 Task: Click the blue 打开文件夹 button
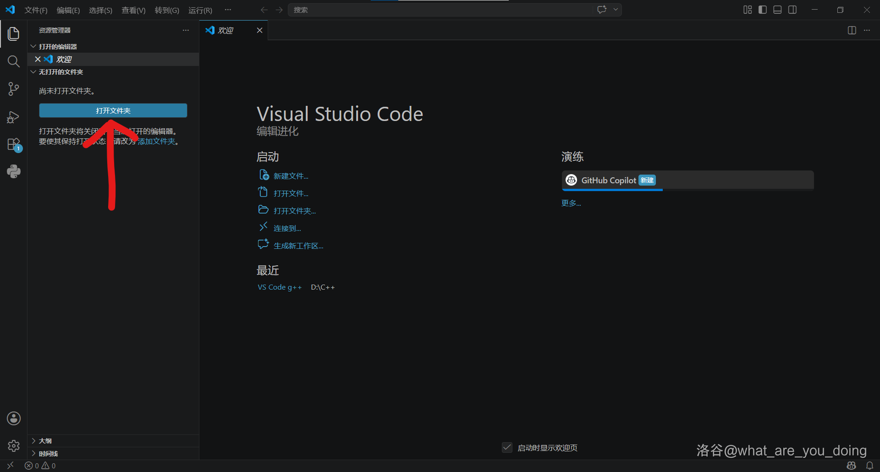(113, 110)
